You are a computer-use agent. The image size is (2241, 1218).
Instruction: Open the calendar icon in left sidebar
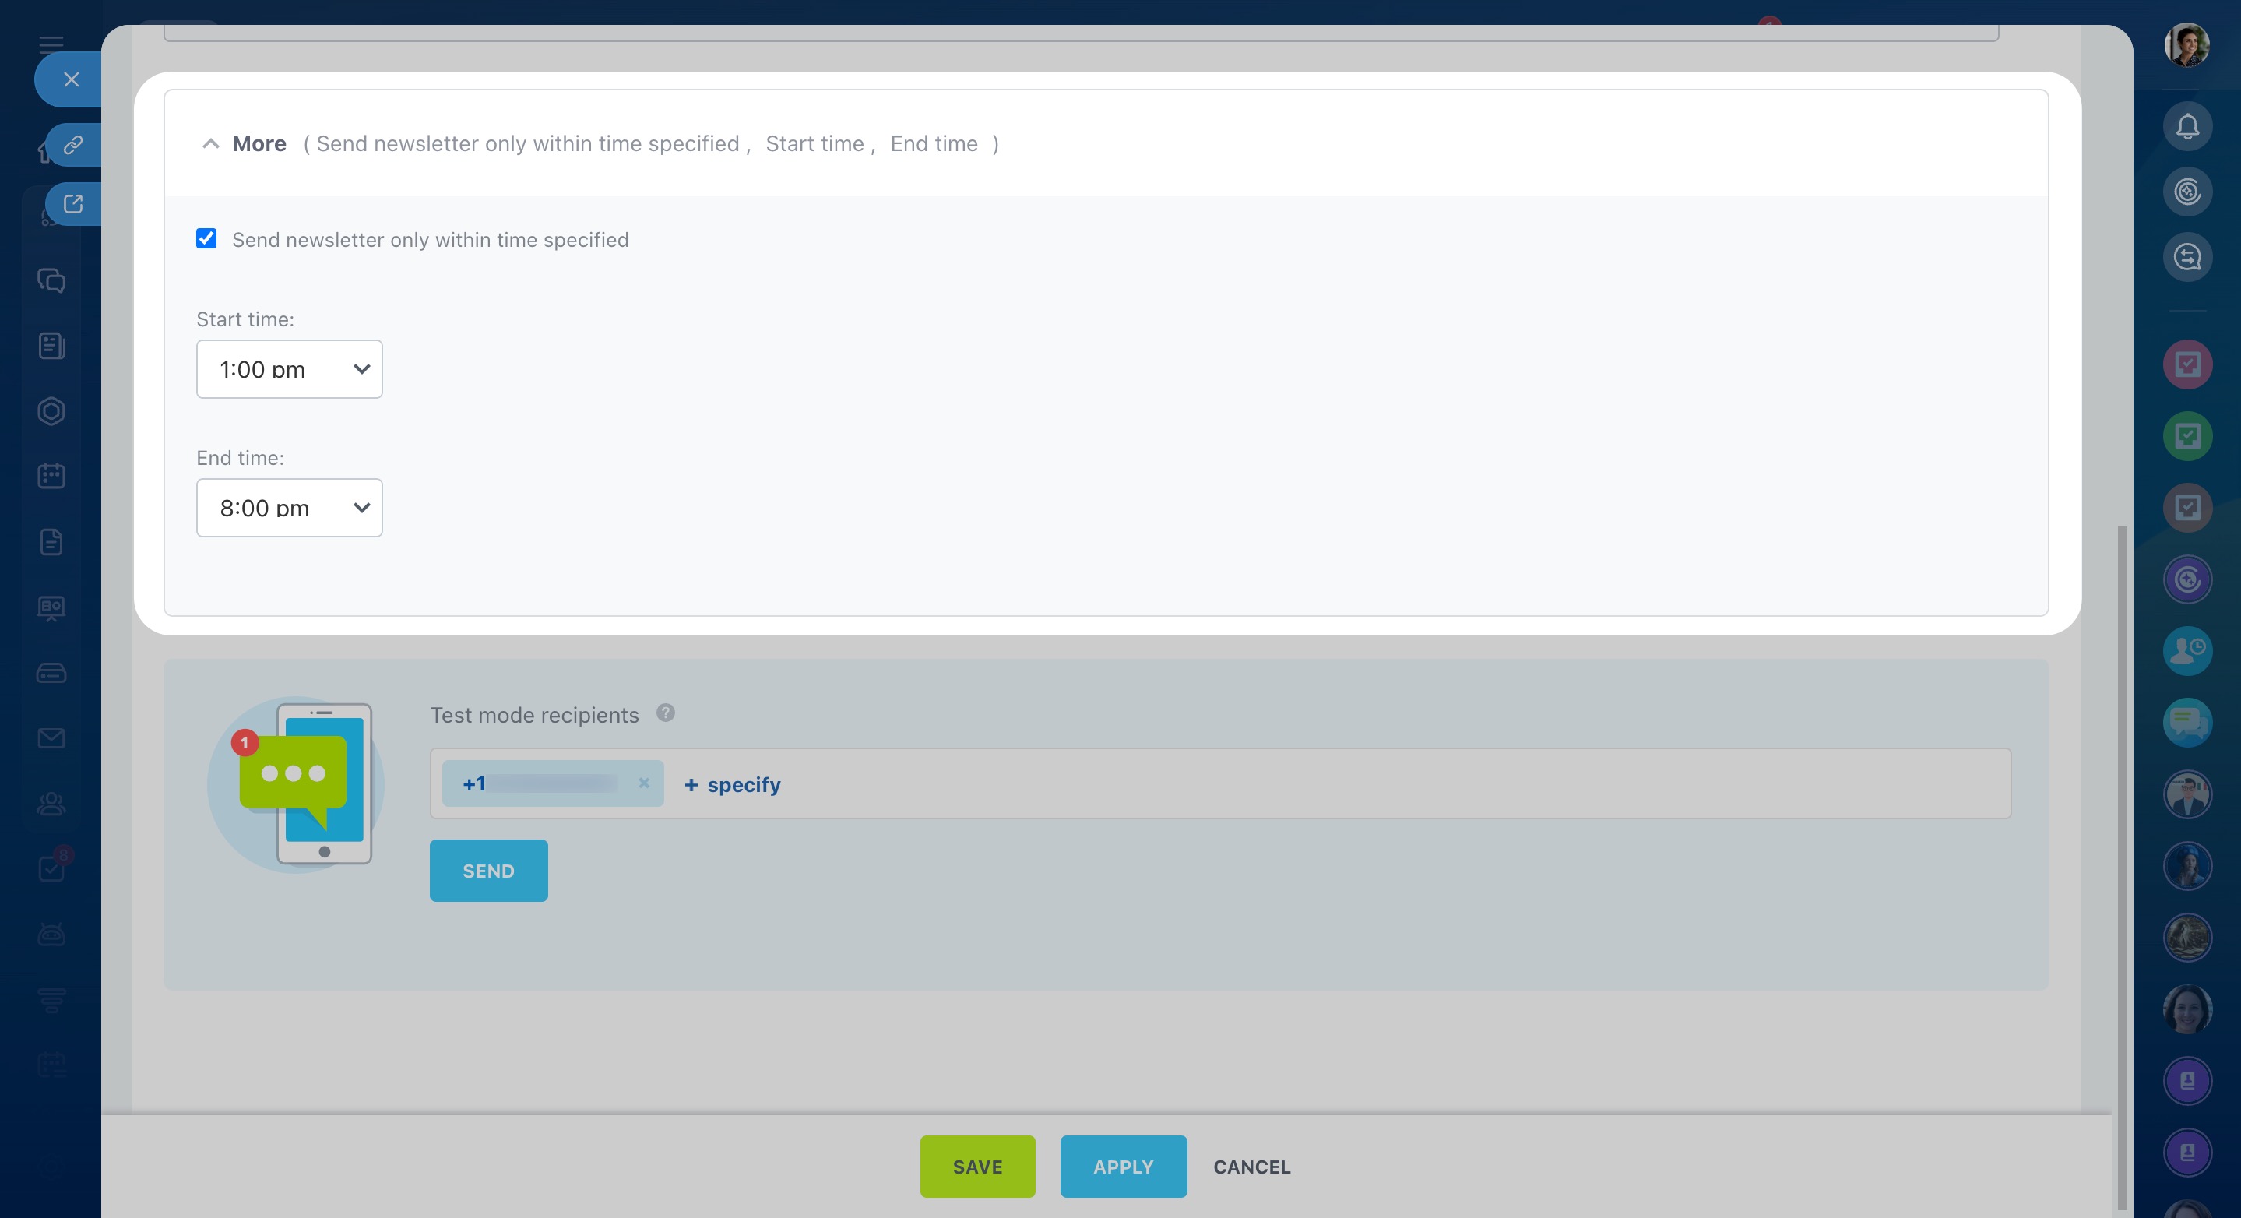coord(51,476)
